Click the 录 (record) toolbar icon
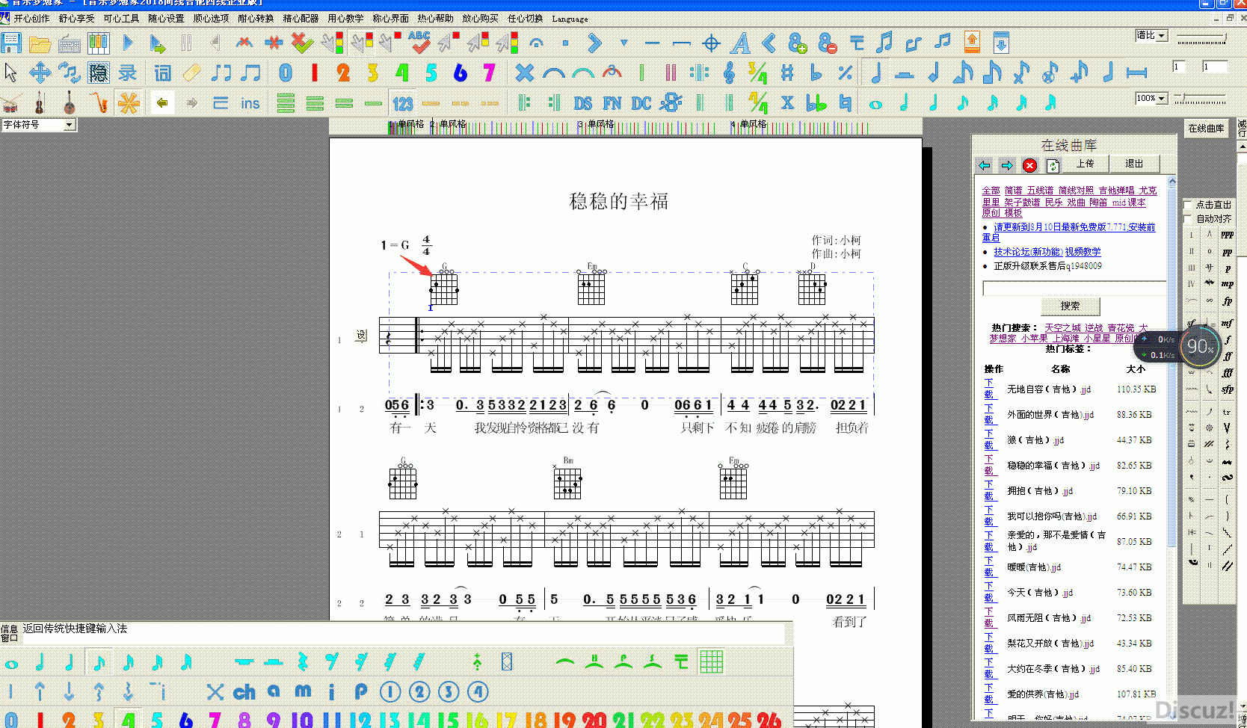1247x728 pixels. [128, 73]
